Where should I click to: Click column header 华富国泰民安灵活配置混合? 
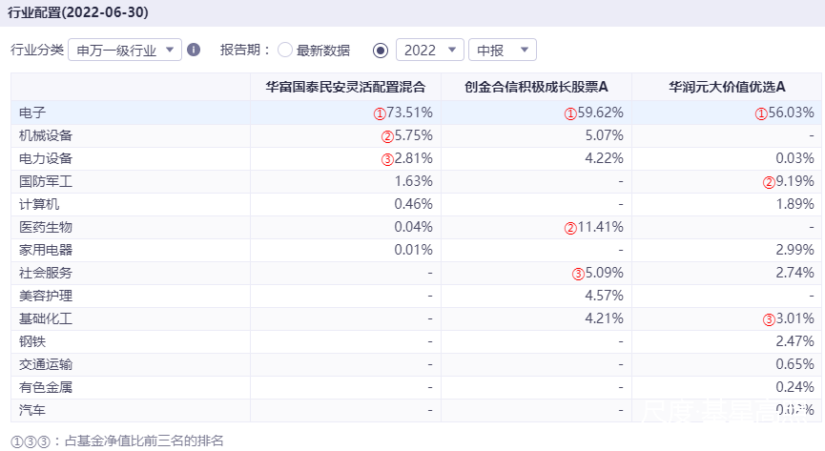[345, 87]
